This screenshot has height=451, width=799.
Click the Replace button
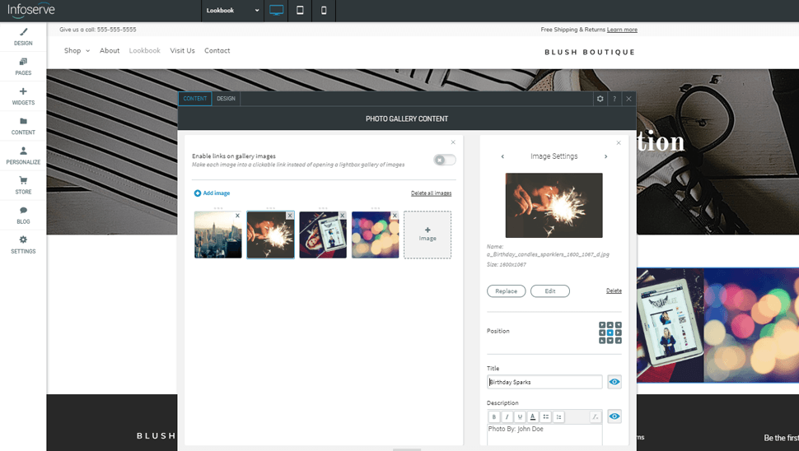click(506, 291)
